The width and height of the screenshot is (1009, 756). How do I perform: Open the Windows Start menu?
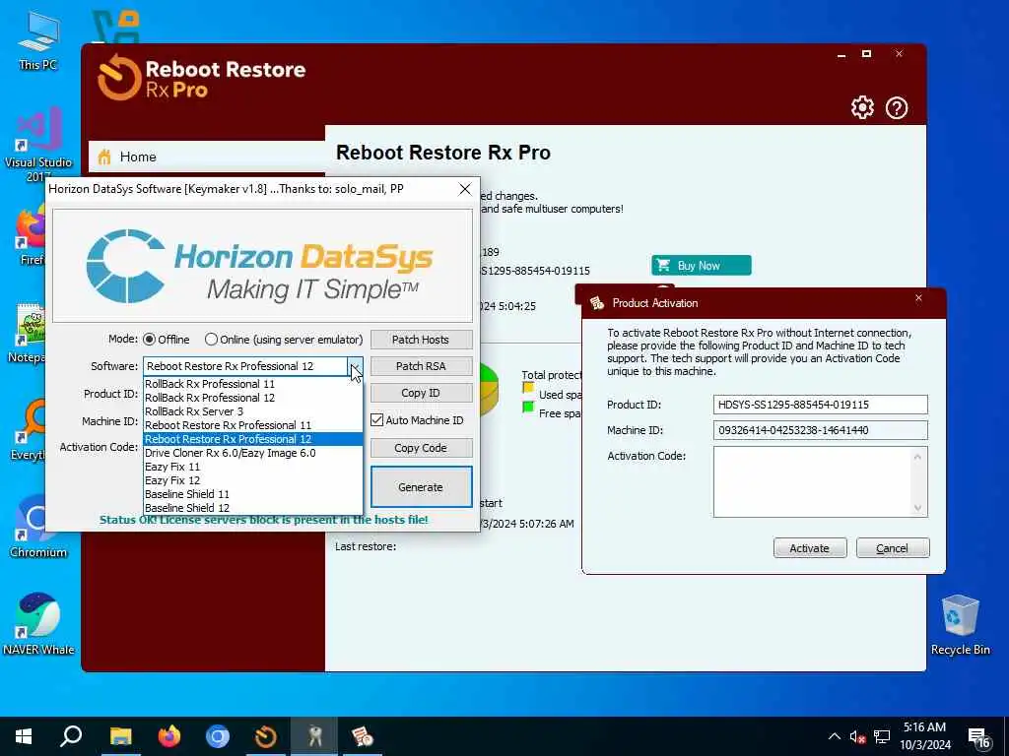(x=24, y=736)
